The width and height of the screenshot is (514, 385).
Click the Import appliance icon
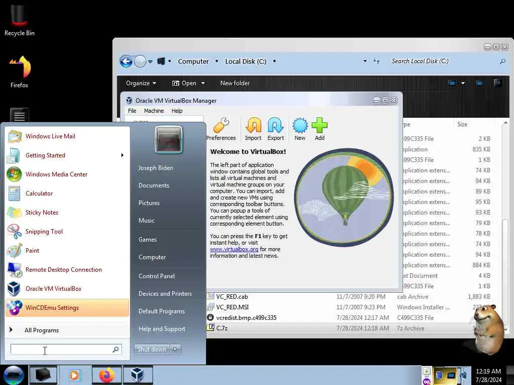pos(253,129)
